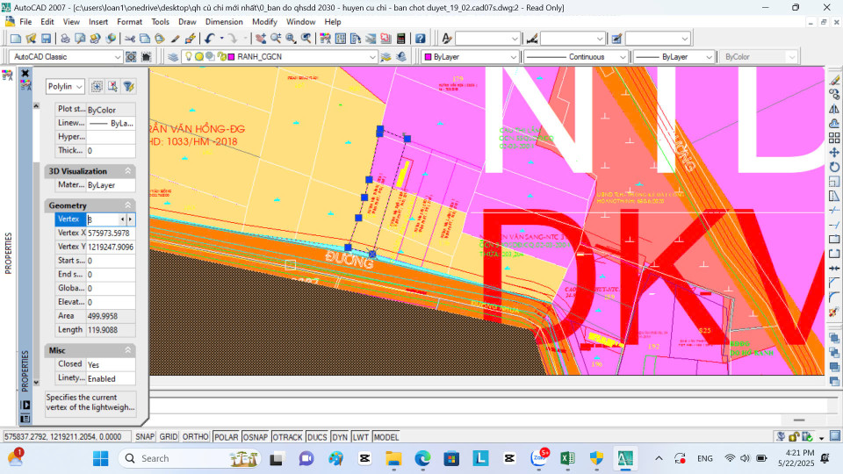Click the Quick Select icon in Properties

128,87
